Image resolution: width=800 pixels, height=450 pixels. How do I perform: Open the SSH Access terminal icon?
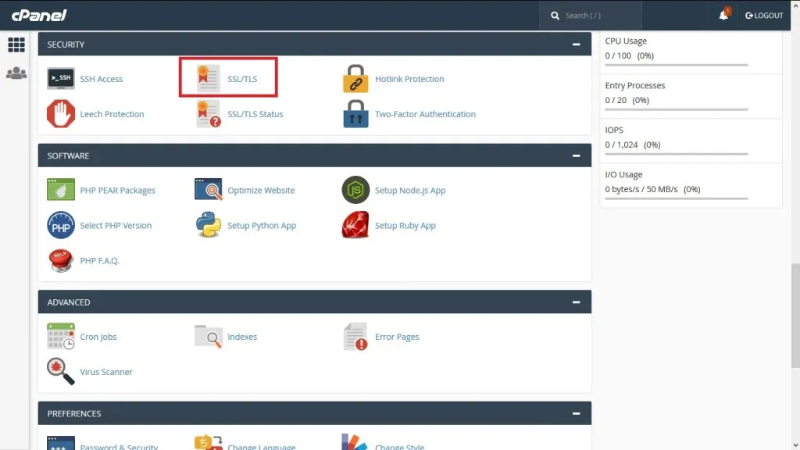[61, 79]
